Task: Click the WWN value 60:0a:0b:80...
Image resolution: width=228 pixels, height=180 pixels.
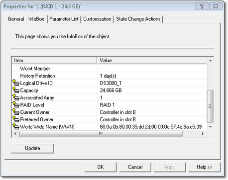Action: [x=151, y=127]
